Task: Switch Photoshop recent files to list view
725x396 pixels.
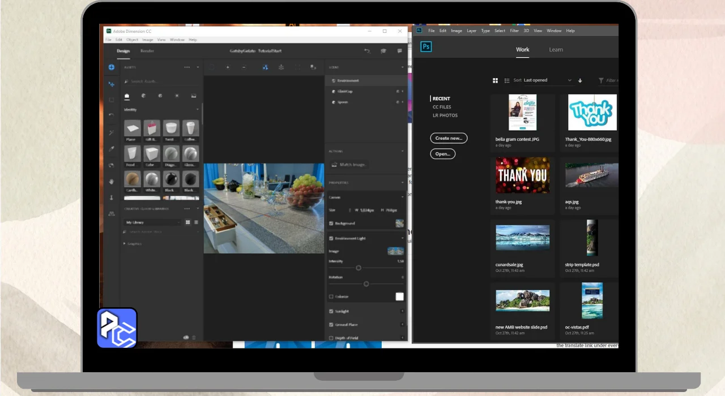Action: point(507,80)
